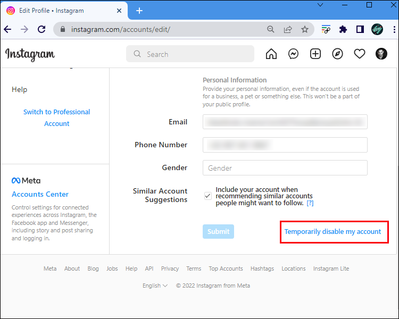Open the Hashtags footer link
The height and width of the screenshot is (319, 399).
click(262, 268)
